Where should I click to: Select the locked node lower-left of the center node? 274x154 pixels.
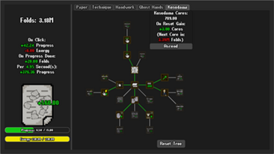coord(120,100)
